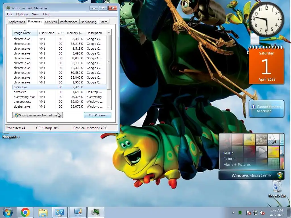Switch to the Services tab

pyautogui.click(x=51, y=22)
